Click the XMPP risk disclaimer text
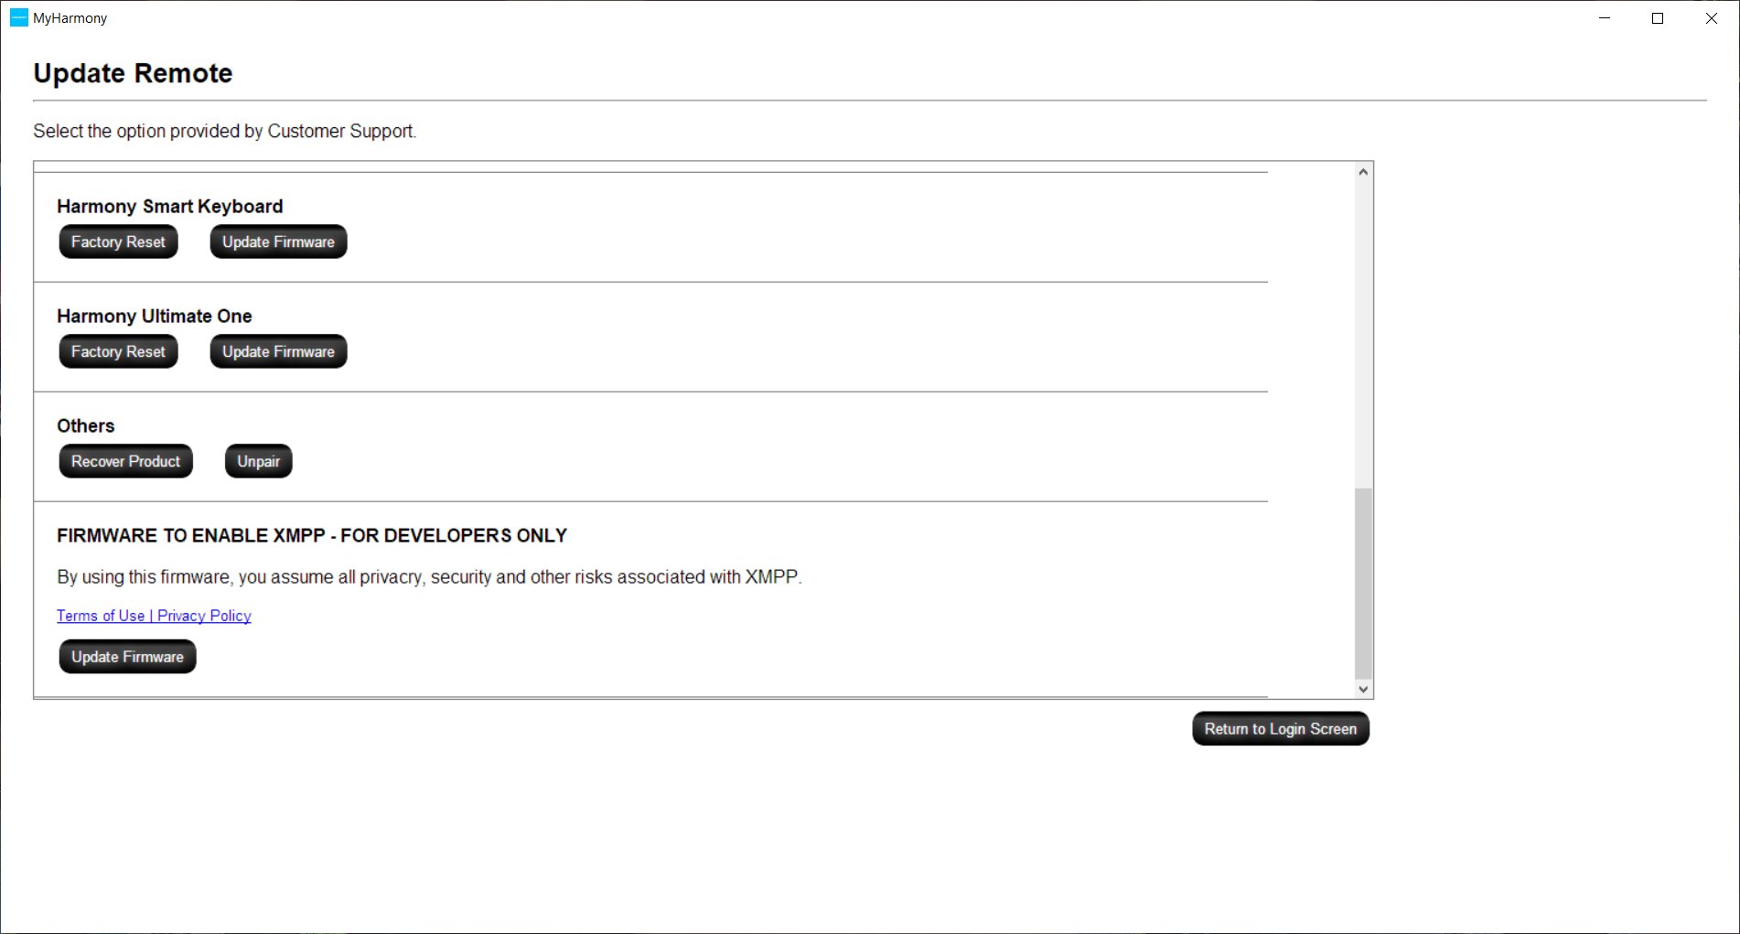The image size is (1740, 934). tap(429, 577)
